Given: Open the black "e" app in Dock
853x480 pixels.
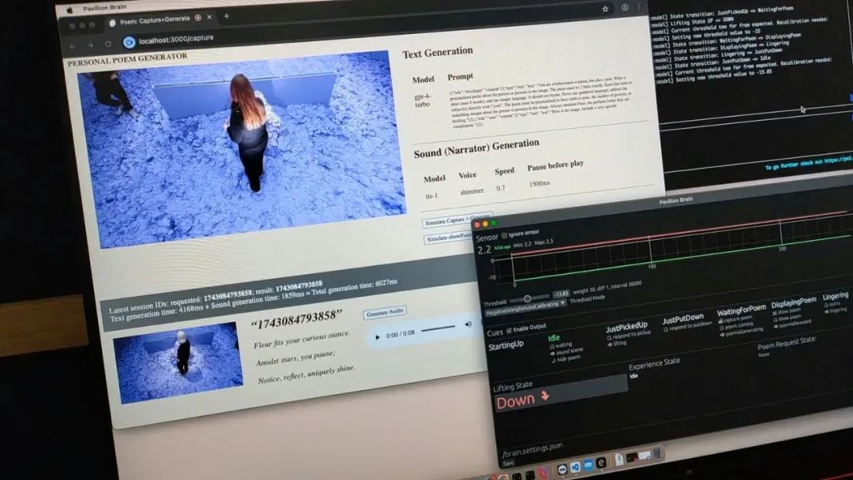Looking at the screenshot, I should (x=601, y=463).
